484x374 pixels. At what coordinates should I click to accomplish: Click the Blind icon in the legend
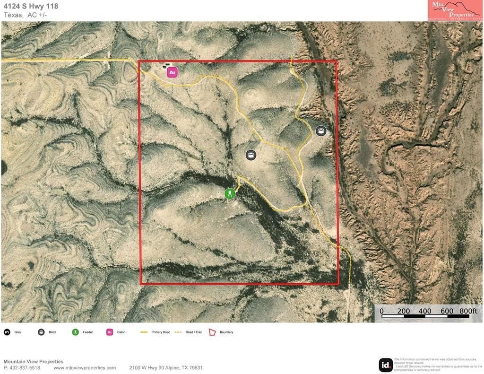point(41,332)
